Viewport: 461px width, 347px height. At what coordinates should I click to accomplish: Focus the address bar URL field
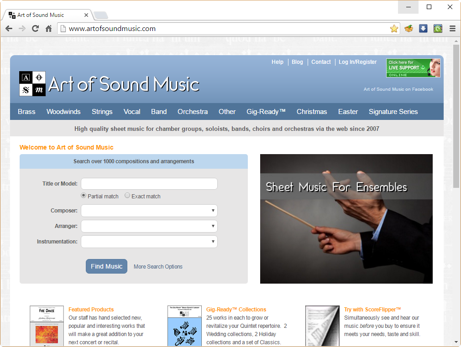tap(228, 29)
